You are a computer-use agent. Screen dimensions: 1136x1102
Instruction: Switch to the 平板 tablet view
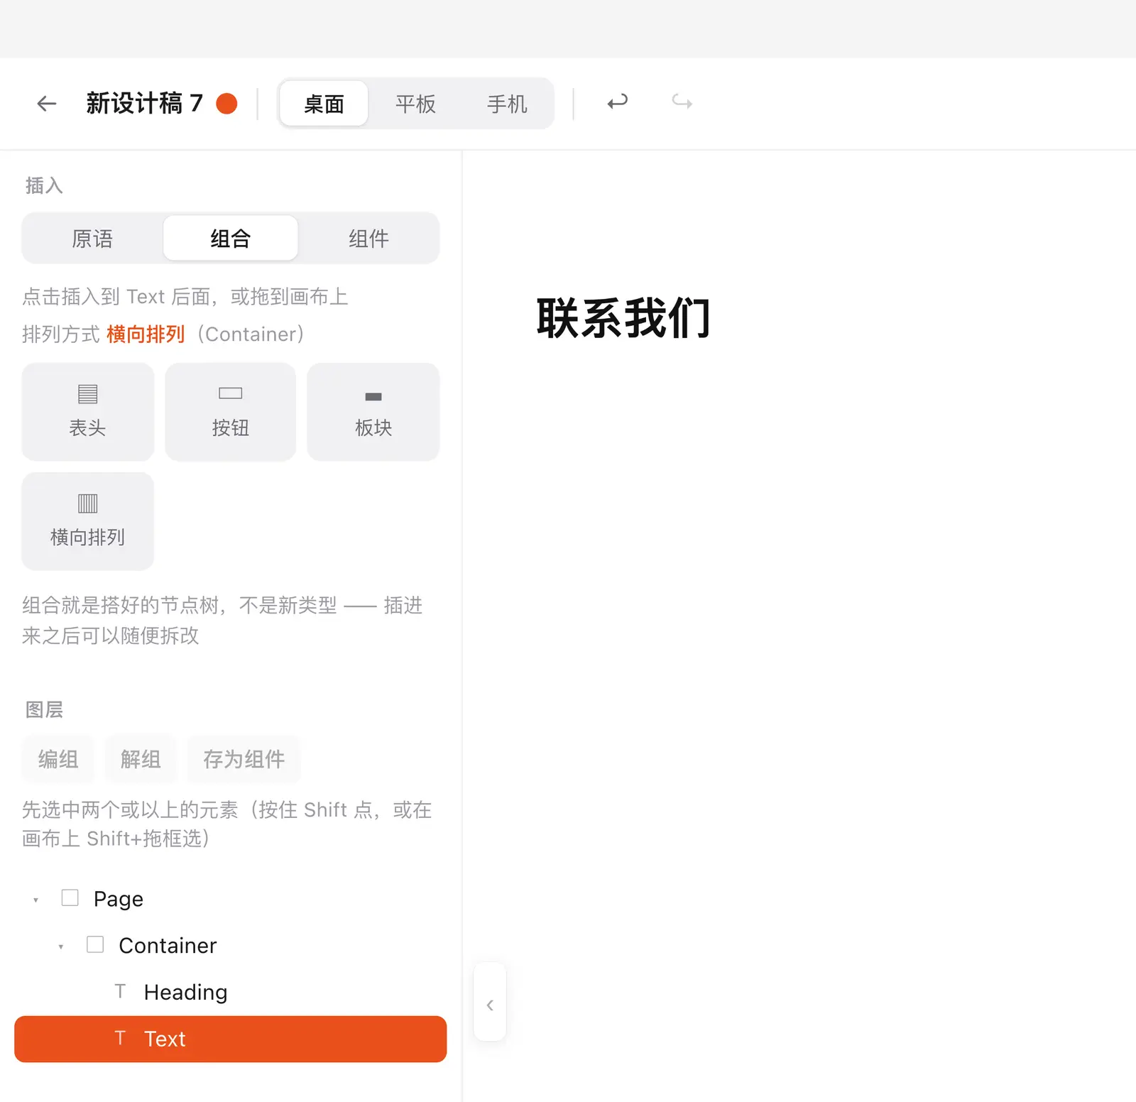[415, 104]
